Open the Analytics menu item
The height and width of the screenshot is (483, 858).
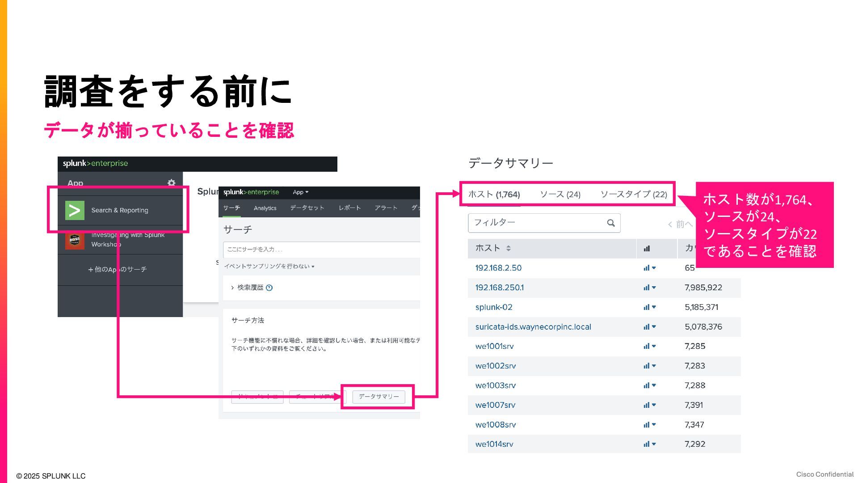[x=265, y=208]
